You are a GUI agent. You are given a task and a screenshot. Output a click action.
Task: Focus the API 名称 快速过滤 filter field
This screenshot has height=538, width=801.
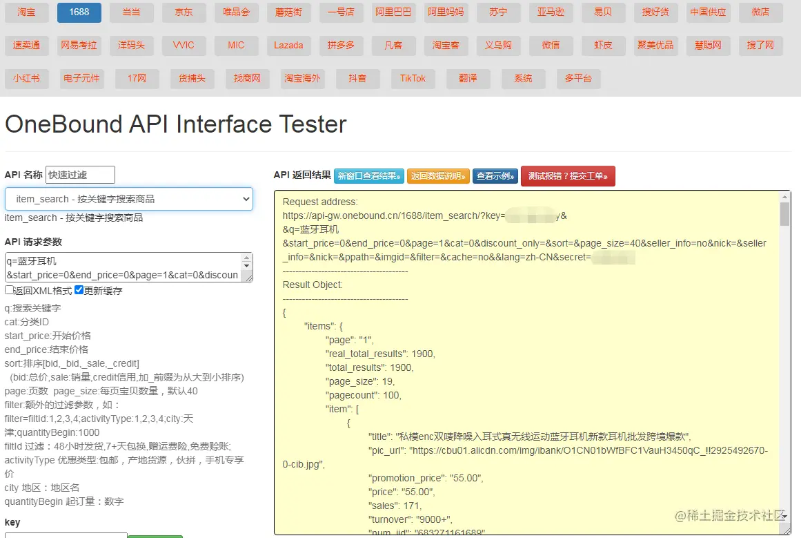80,175
